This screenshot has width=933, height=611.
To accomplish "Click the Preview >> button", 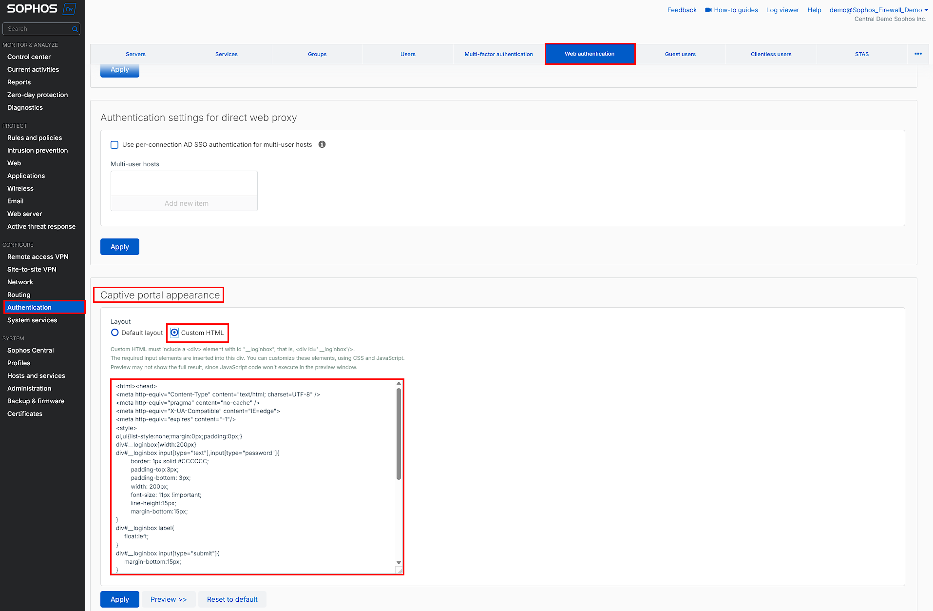I will pyautogui.click(x=169, y=599).
